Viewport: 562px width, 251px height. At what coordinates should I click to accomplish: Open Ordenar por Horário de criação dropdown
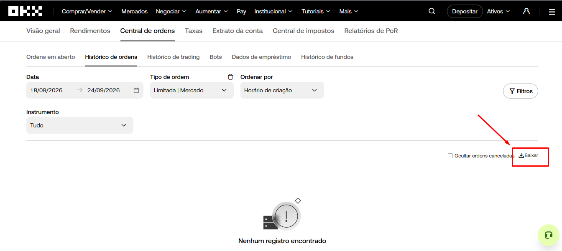(x=282, y=90)
